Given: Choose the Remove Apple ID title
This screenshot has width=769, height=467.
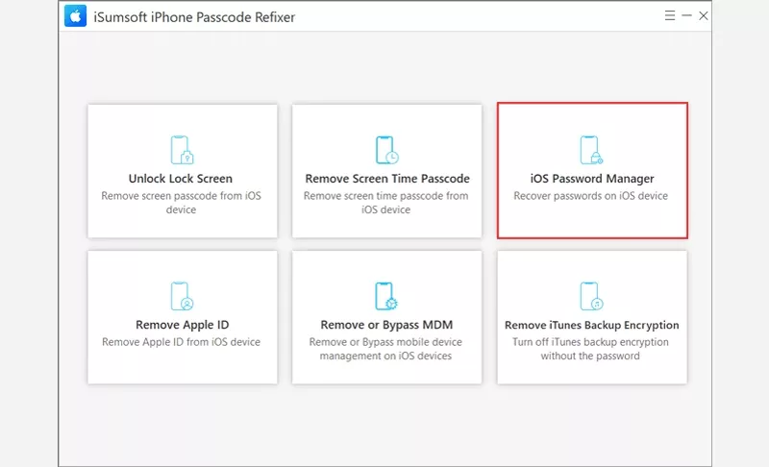Looking at the screenshot, I should [182, 325].
